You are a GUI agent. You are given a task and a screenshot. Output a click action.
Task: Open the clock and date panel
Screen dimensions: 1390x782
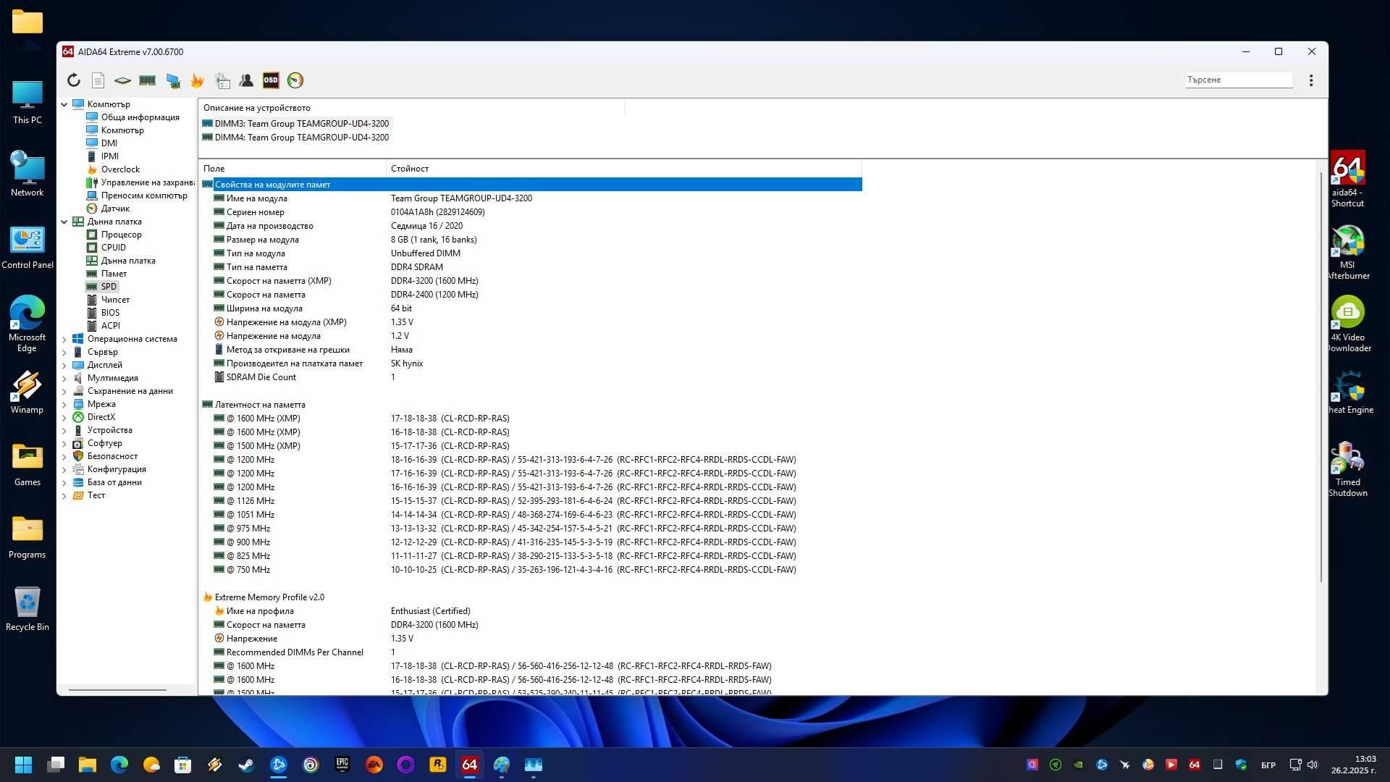click(1353, 765)
